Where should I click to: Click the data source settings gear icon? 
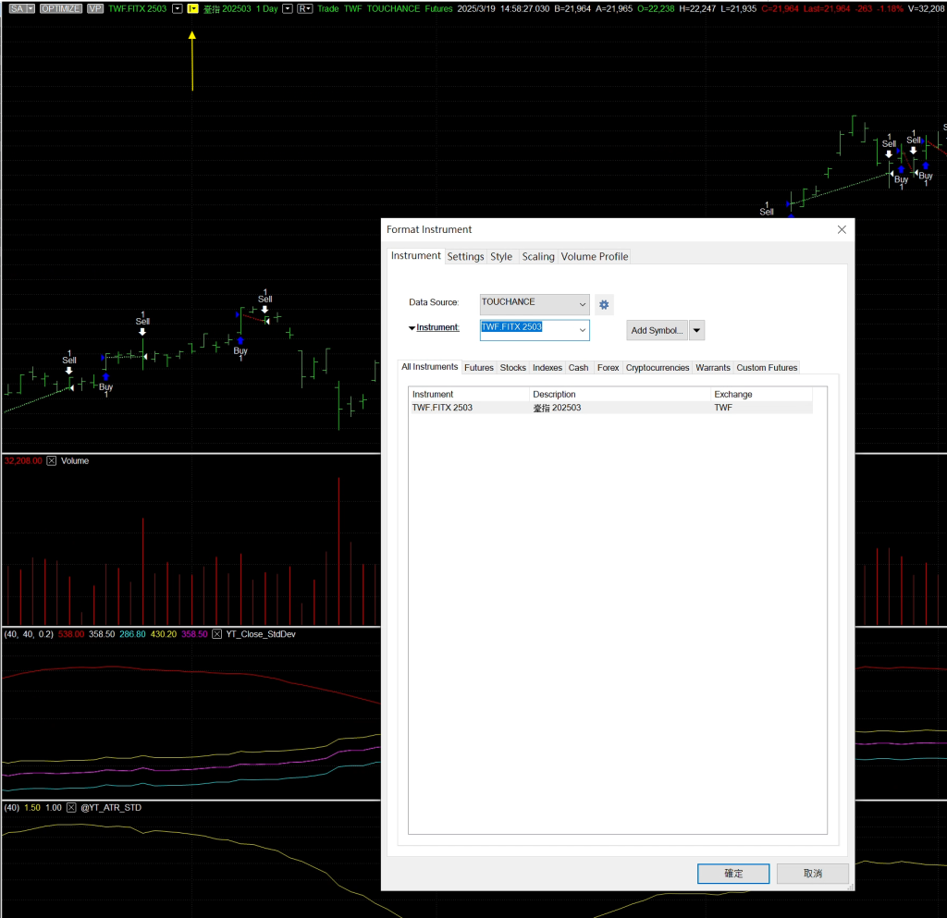pos(604,304)
